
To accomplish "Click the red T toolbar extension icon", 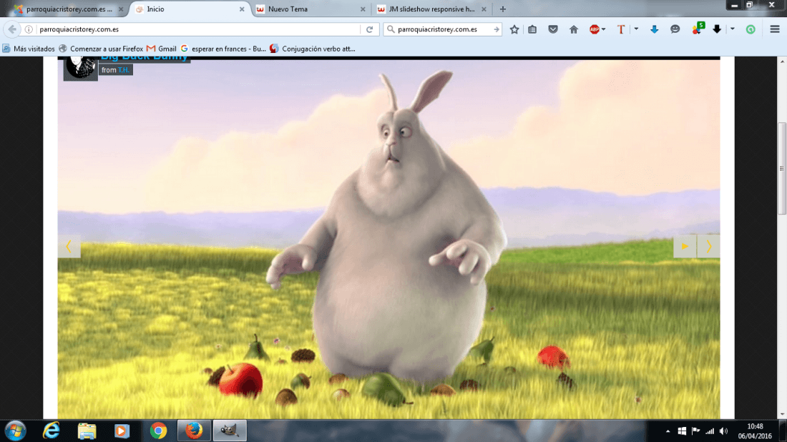I will point(621,29).
